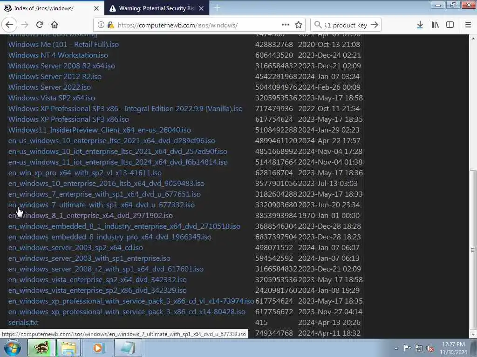Click the insecure connection padlock warning icon
The image size is (477, 357).
click(x=111, y=25)
